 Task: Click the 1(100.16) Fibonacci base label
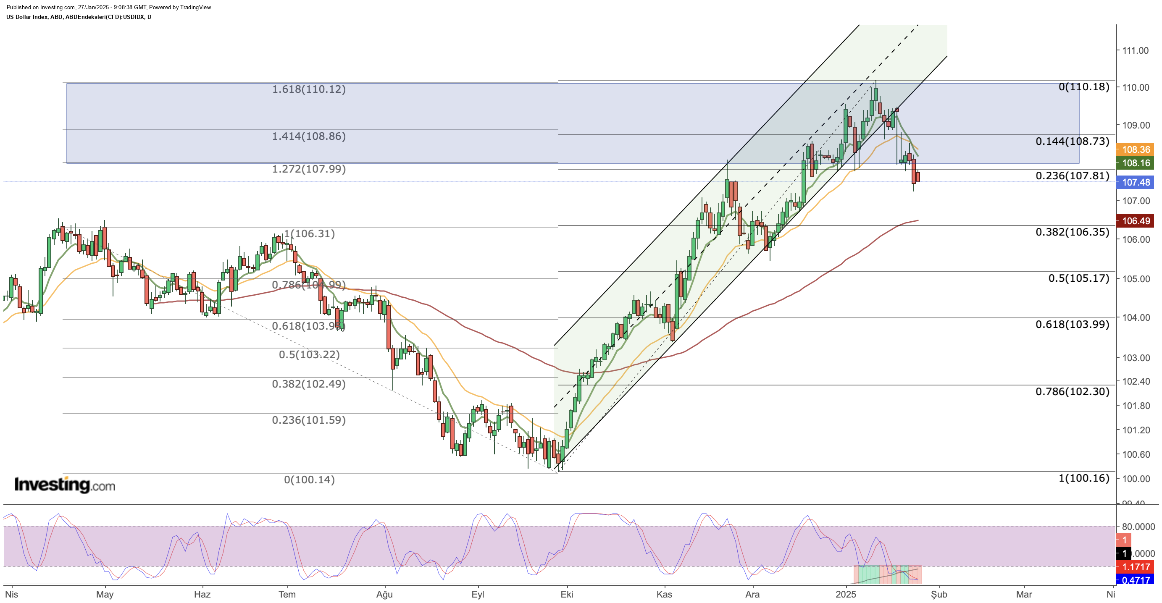1083,478
